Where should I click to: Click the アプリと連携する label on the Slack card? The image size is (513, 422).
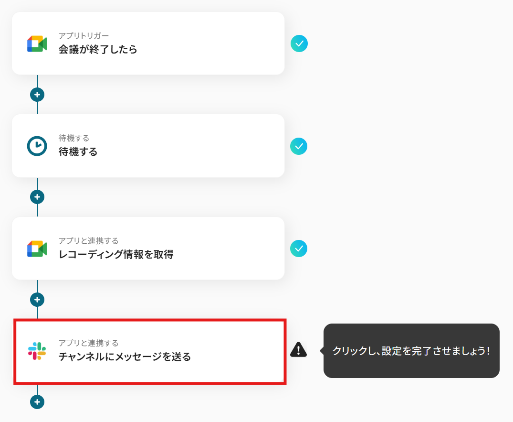(88, 343)
